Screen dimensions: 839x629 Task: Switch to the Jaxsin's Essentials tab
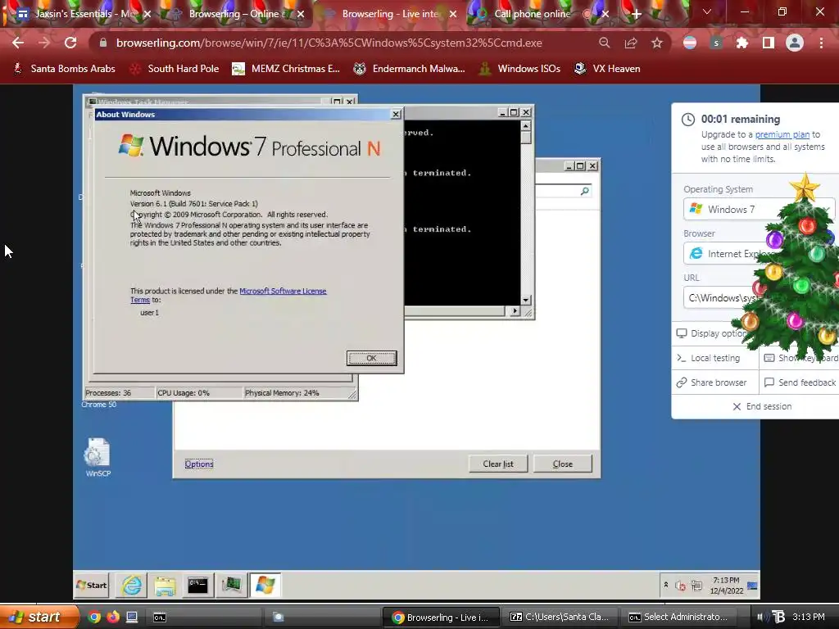(83, 14)
